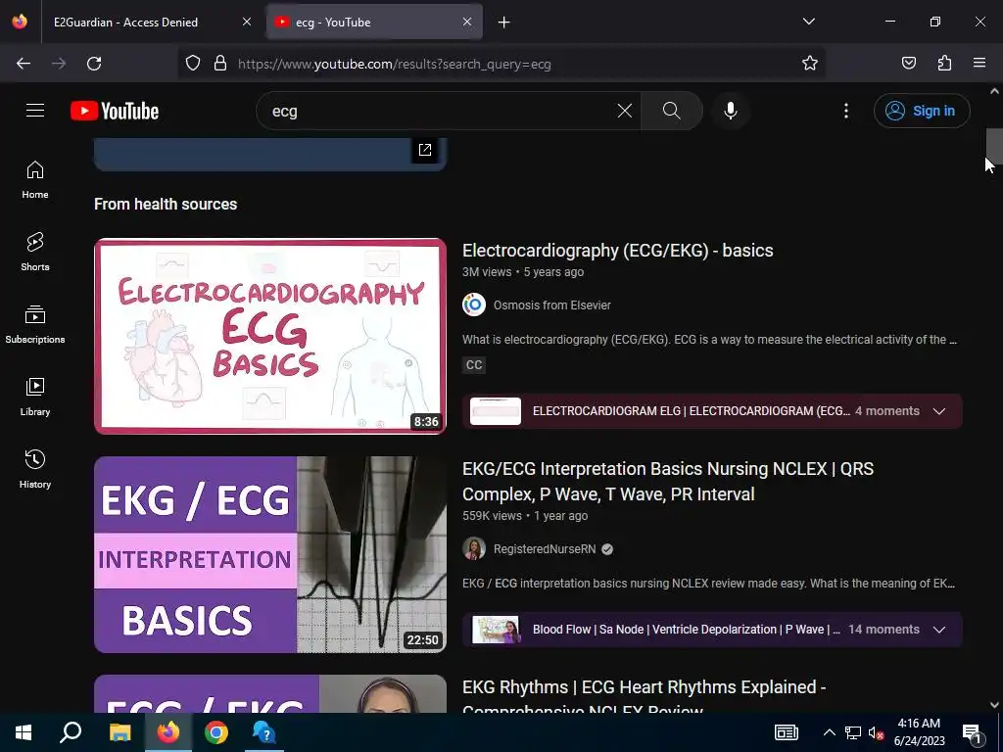Viewport: 1003px width, 752px height.
Task: Close the E2Guardian Access Denied tab
Action: pyautogui.click(x=247, y=22)
